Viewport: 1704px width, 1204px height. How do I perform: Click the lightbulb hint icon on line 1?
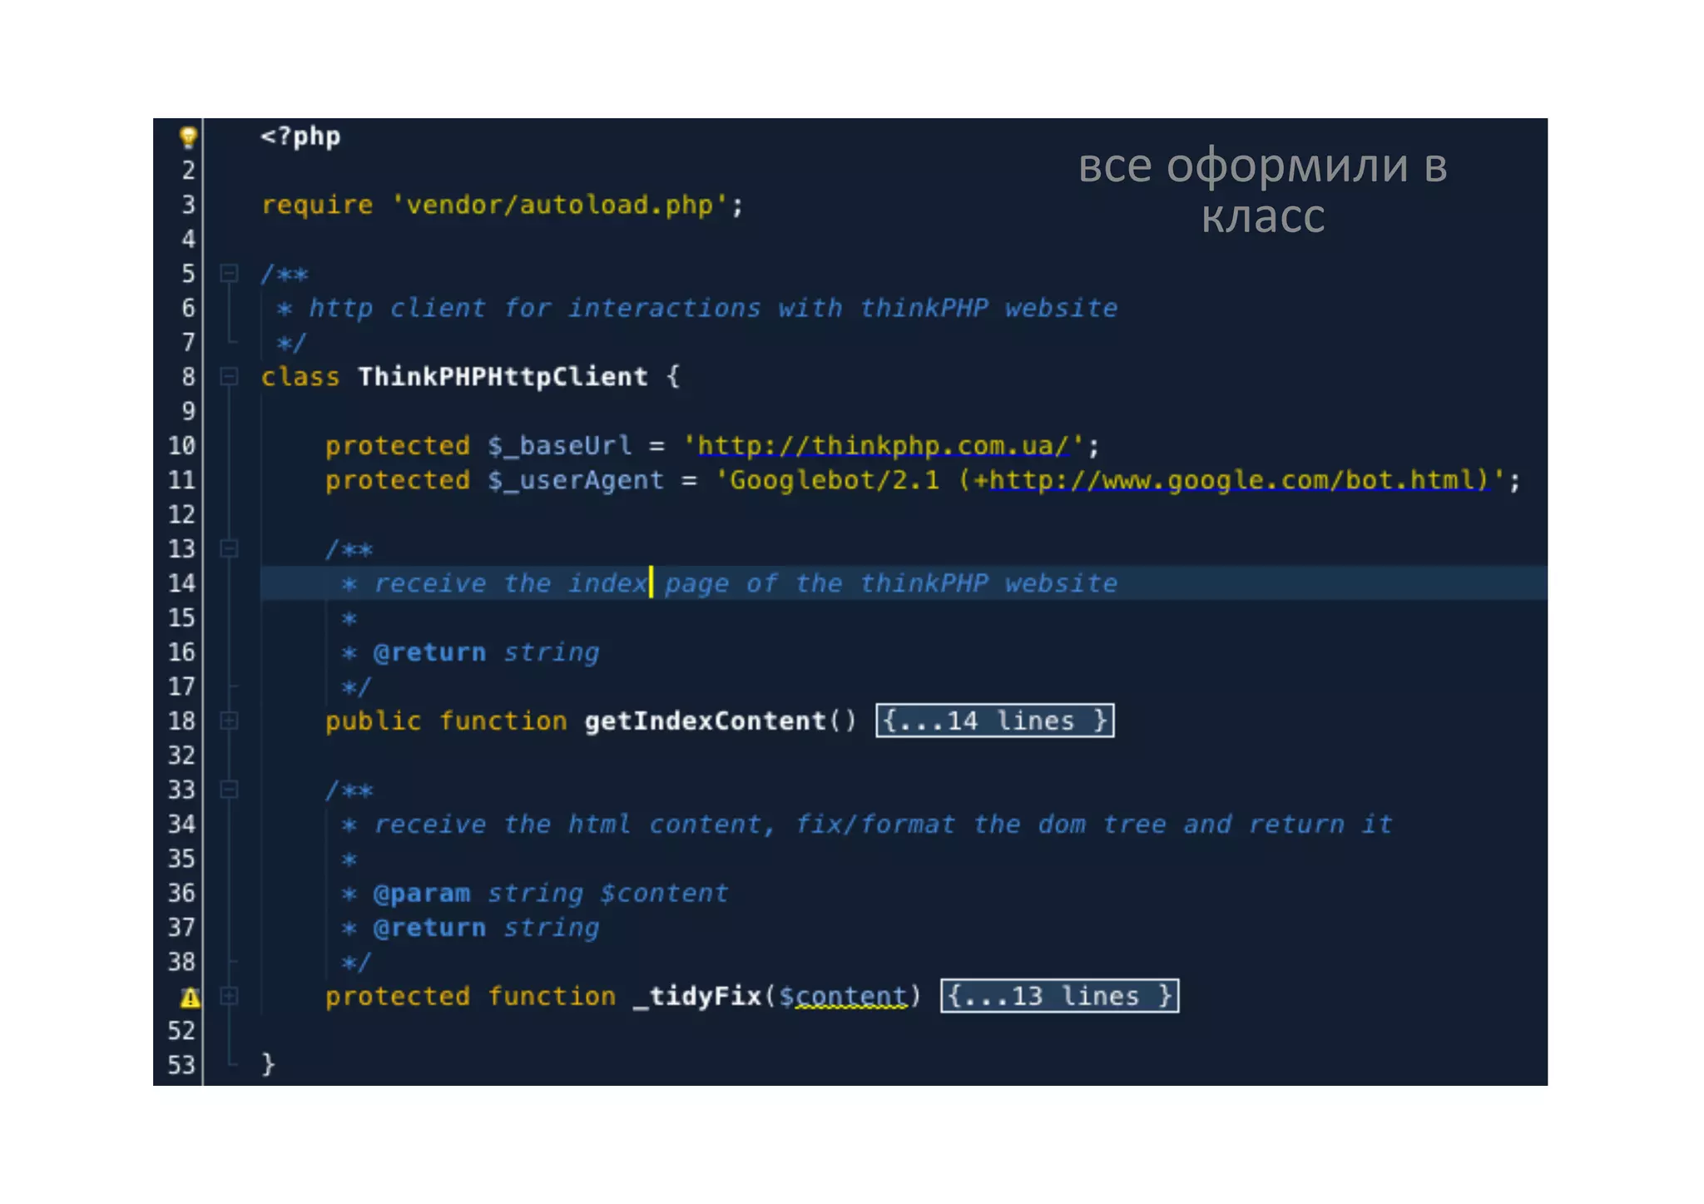(x=189, y=136)
